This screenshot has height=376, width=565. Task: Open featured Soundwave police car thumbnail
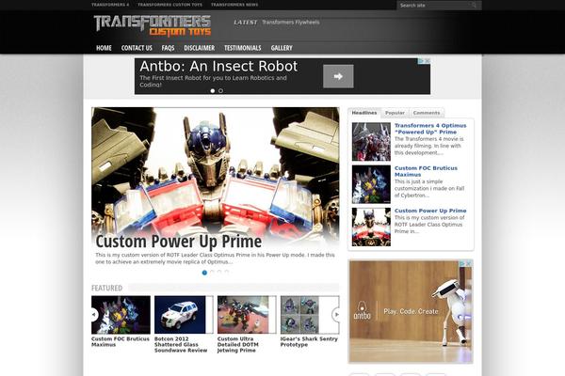click(184, 315)
